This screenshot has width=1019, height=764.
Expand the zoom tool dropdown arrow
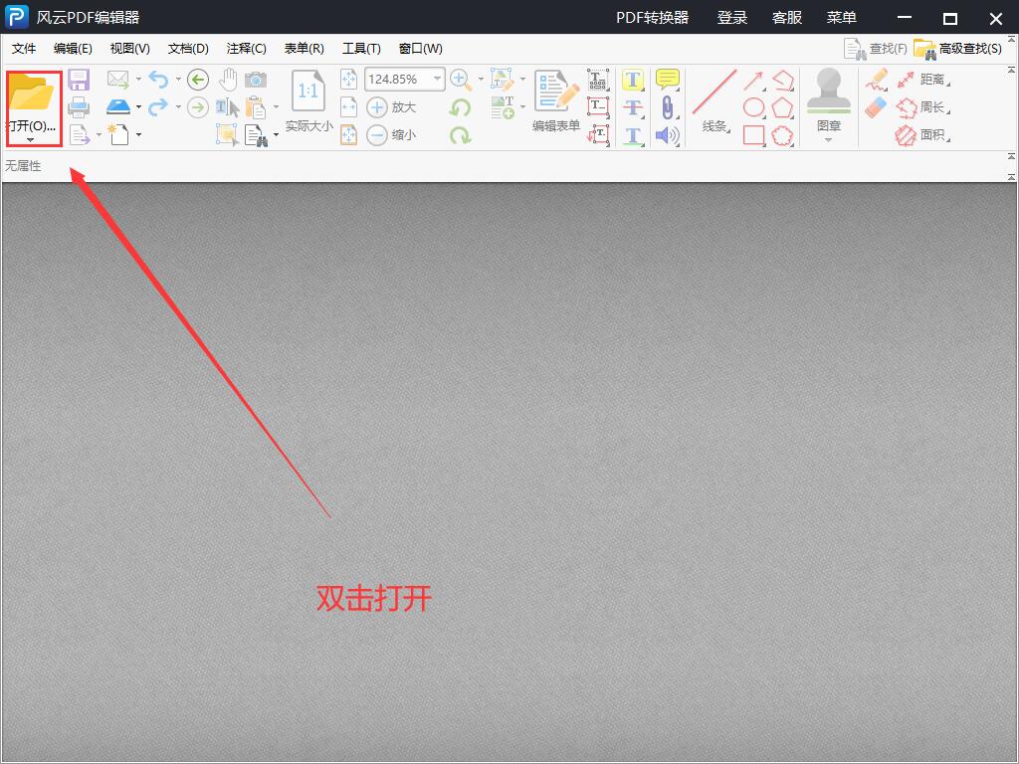coord(481,80)
